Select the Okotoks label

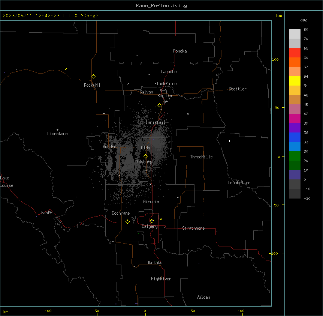pyautogui.click(x=154, y=263)
